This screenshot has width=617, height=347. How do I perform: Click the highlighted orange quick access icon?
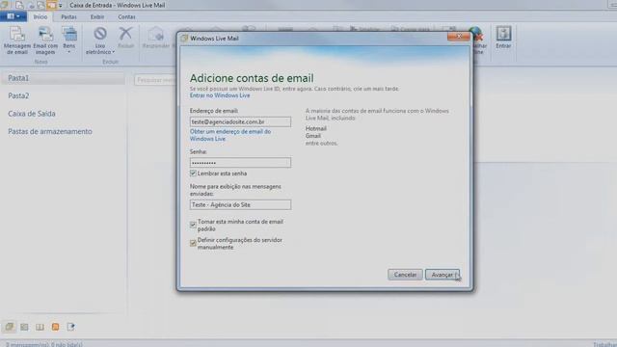(51, 5)
